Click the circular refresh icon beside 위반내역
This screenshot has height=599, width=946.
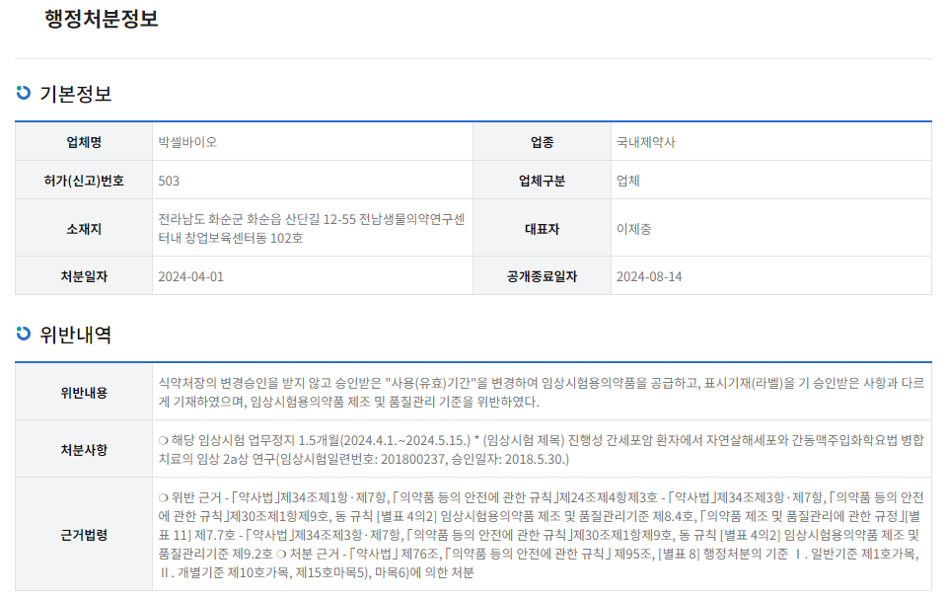tap(23, 333)
